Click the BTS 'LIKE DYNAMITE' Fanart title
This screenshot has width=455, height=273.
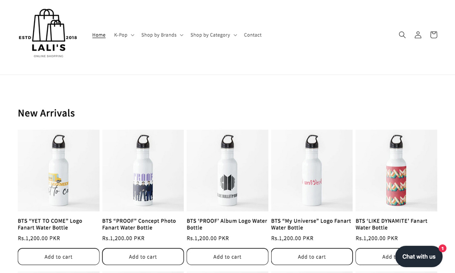coord(391,224)
